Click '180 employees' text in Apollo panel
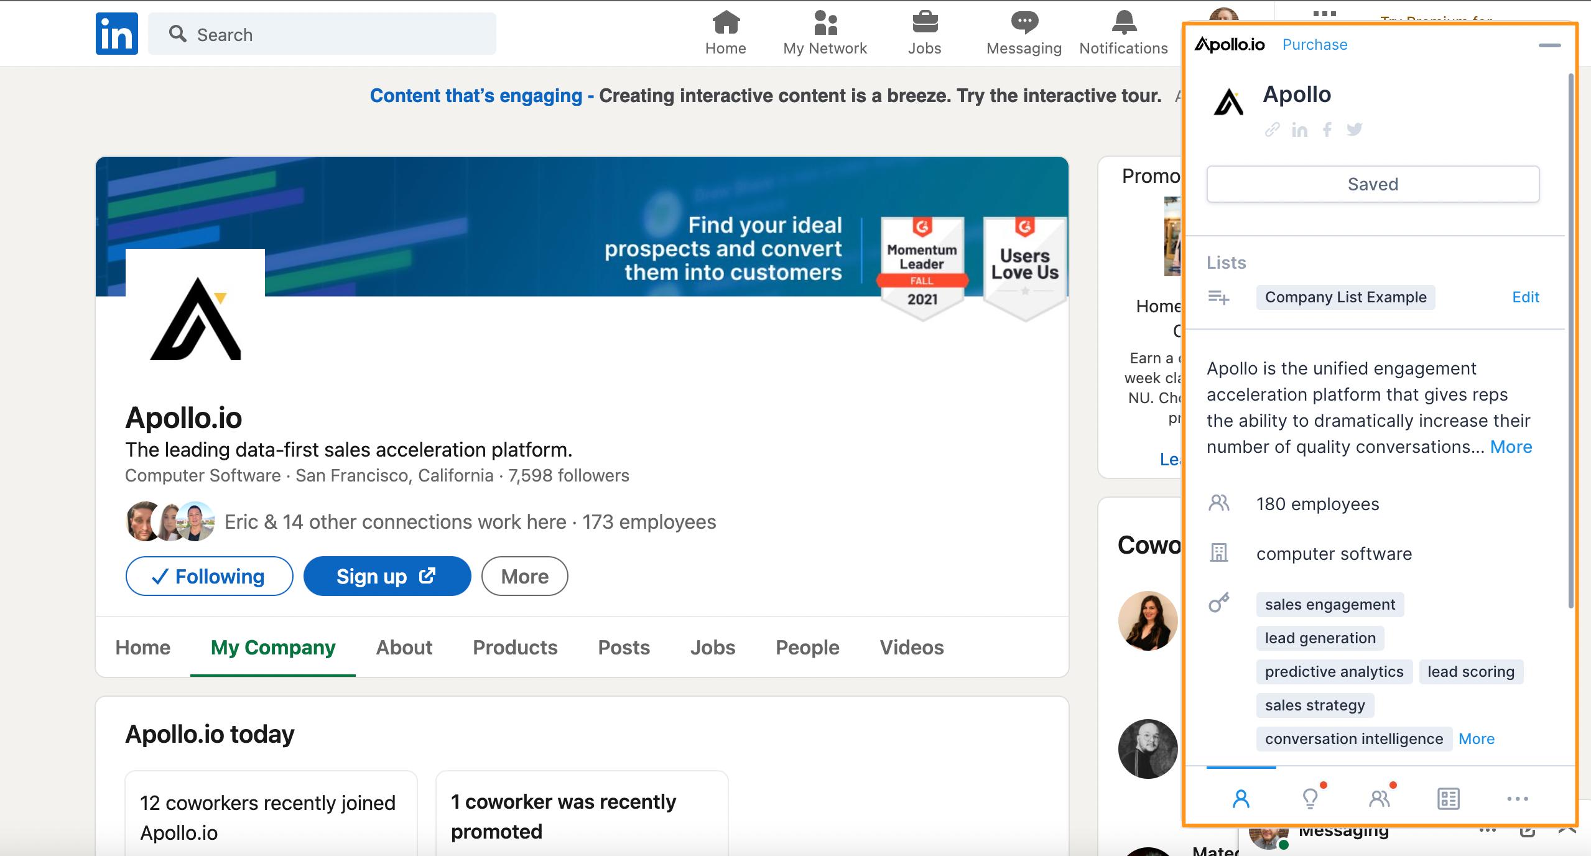Image resolution: width=1591 pixels, height=856 pixels. pyautogui.click(x=1317, y=505)
